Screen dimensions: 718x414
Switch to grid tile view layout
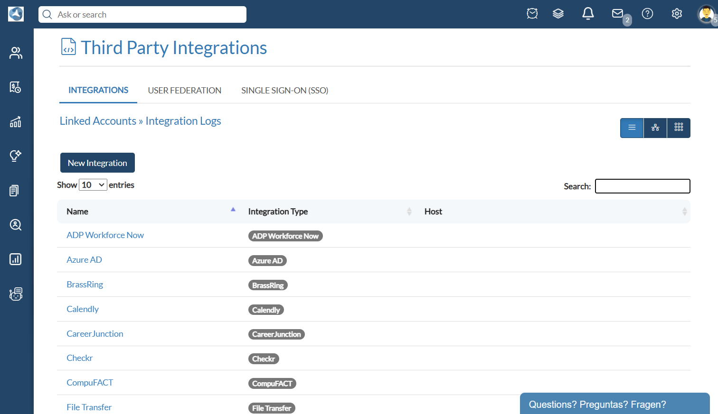679,128
